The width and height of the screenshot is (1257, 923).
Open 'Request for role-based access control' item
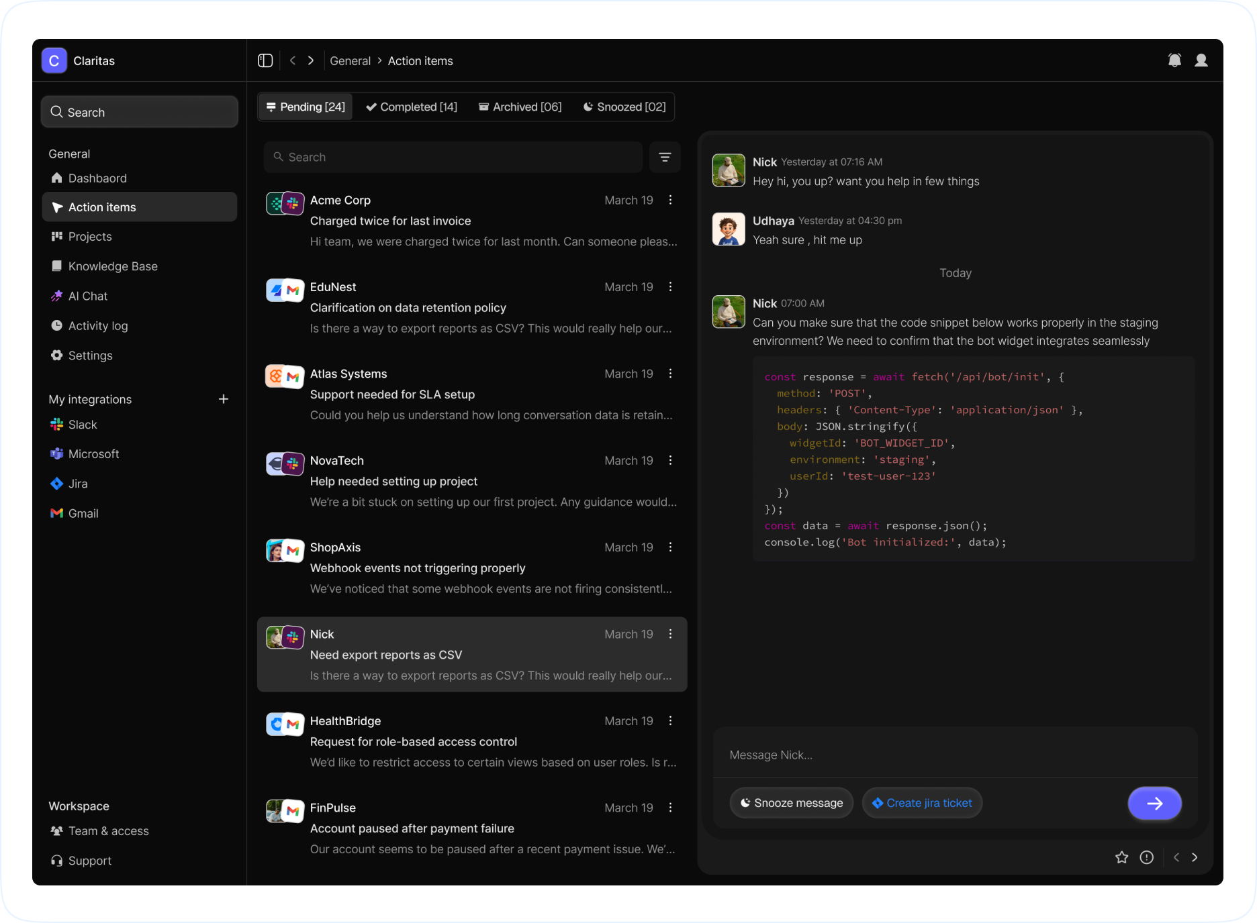[472, 741]
